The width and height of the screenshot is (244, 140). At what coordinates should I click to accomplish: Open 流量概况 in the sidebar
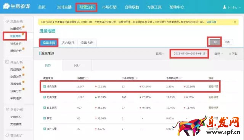pyautogui.click(x=16, y=29)
